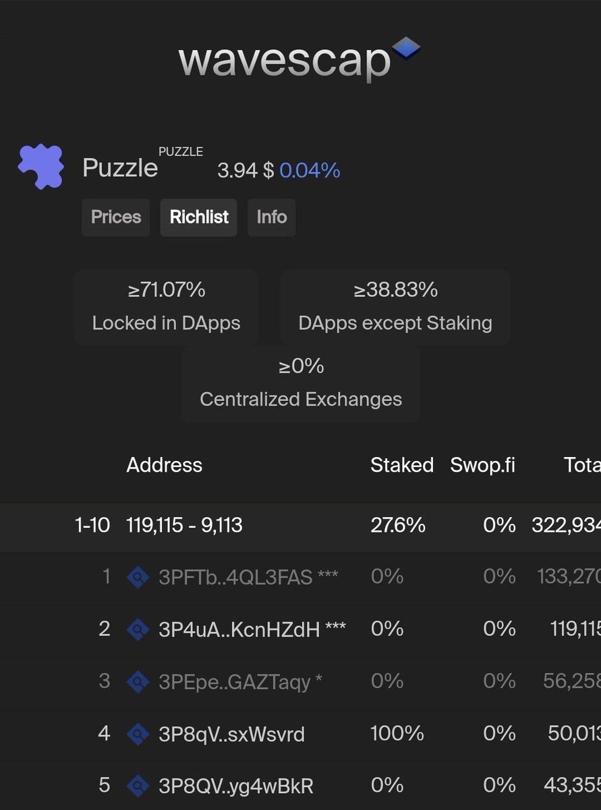Sort by the Staked column header
Viewport: 601px width, 810px height.
pyautogui.click(x=402, y=465)
